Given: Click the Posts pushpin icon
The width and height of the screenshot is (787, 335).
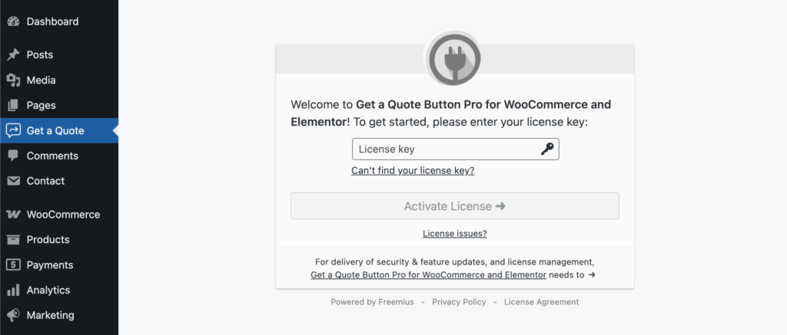Looking at the screenshot, I should (x=13, y=55).
